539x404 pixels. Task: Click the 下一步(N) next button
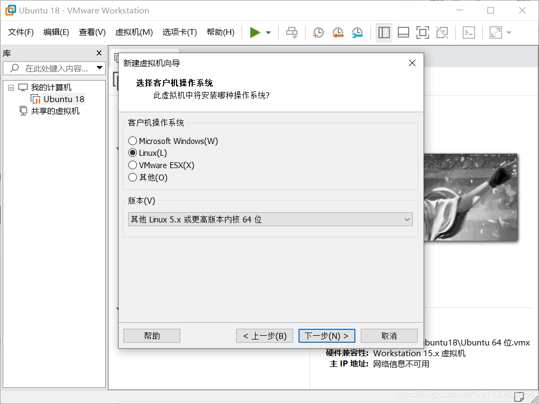click(x=326, y=336)
